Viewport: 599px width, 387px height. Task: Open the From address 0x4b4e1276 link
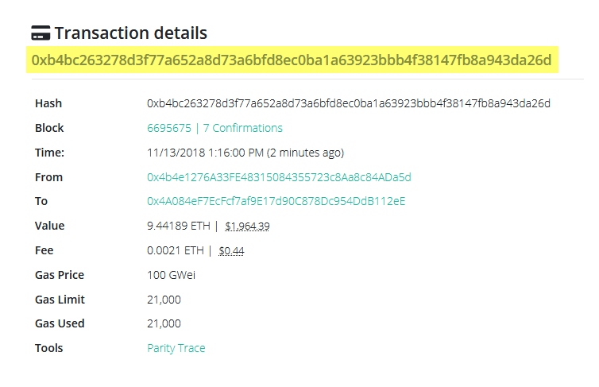click(x=280, y=177)
